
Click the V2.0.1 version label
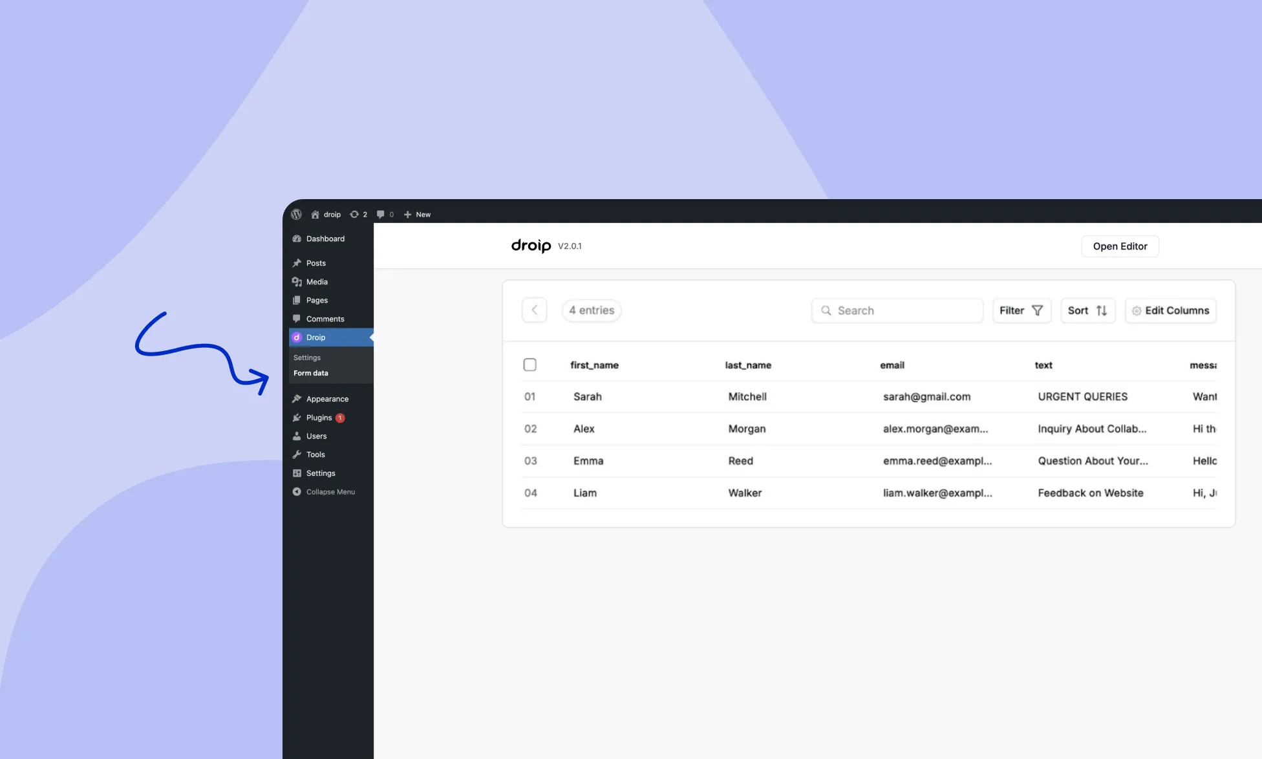click(570, 246)
